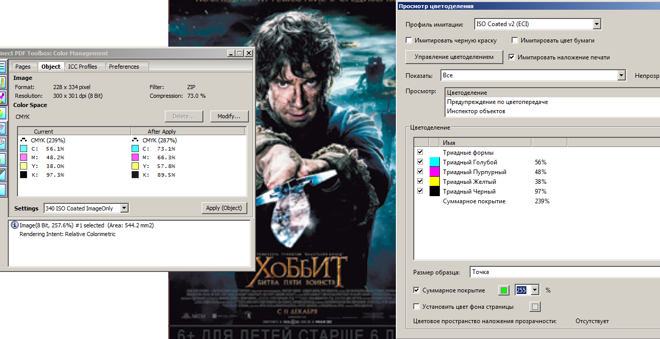Select Инспектор объектов in Просмотр list
This screenshot has height=339, width=660.
(552, 111)
